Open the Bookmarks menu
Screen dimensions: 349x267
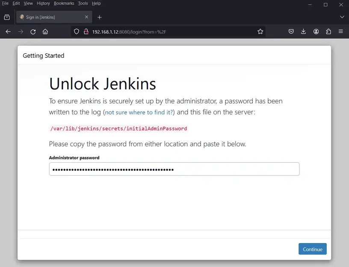pos(64,3)
